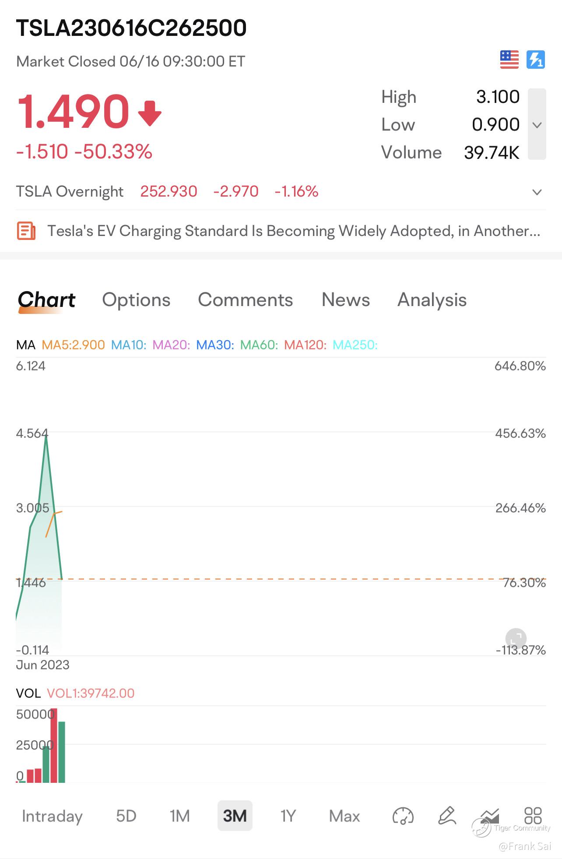Switch to the Options tab
This screenshot has height=859, width=562.
pos(136,300)
